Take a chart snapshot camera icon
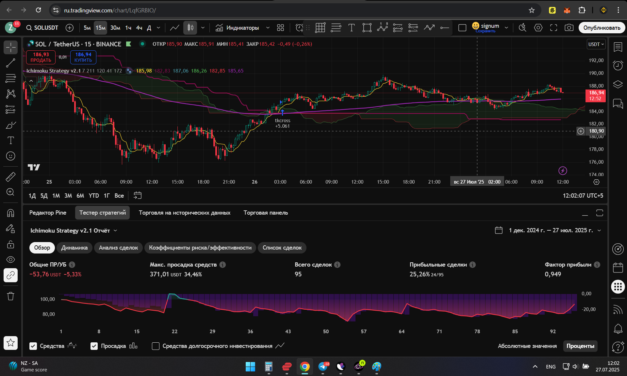 pyautogui.click(x=569, y=28)
